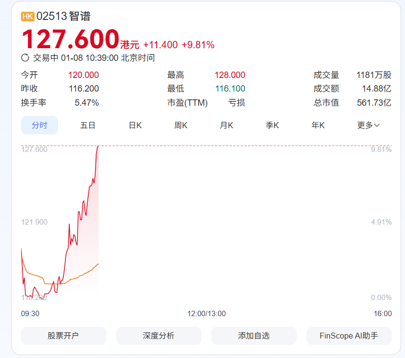Launch the FinScope AI助手 assistant
Image resolution: width=405 pixels, height=358 pixels.
click(349, 336)
